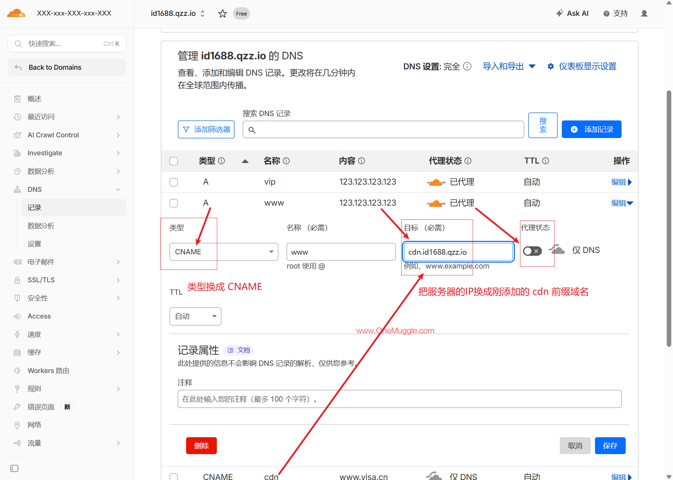Click the collapse sidebar icon

(x=15, y=468)
